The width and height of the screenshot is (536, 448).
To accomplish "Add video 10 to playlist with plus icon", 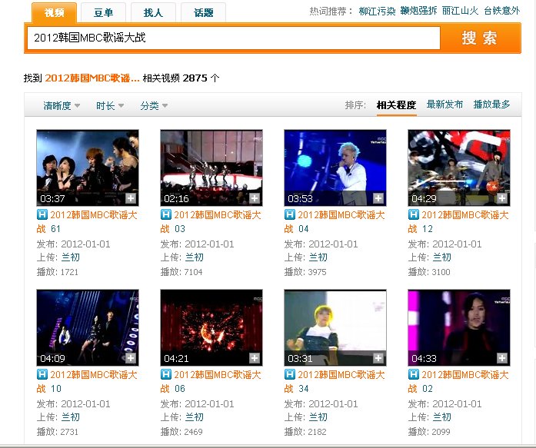I will (x=131, y=358).
